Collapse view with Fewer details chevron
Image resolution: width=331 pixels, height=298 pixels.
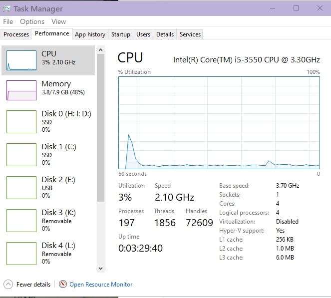click(x=8, y=285)
